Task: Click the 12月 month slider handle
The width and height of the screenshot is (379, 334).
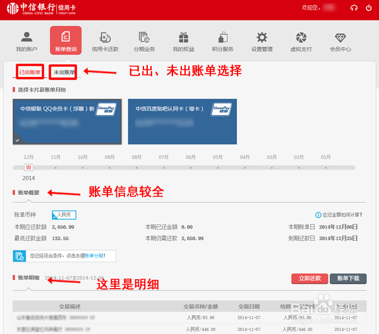Action: point(28,168)
